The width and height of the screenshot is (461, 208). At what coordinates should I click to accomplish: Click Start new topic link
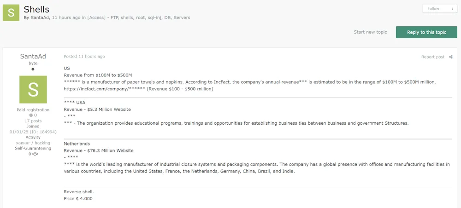coord(370,32)
